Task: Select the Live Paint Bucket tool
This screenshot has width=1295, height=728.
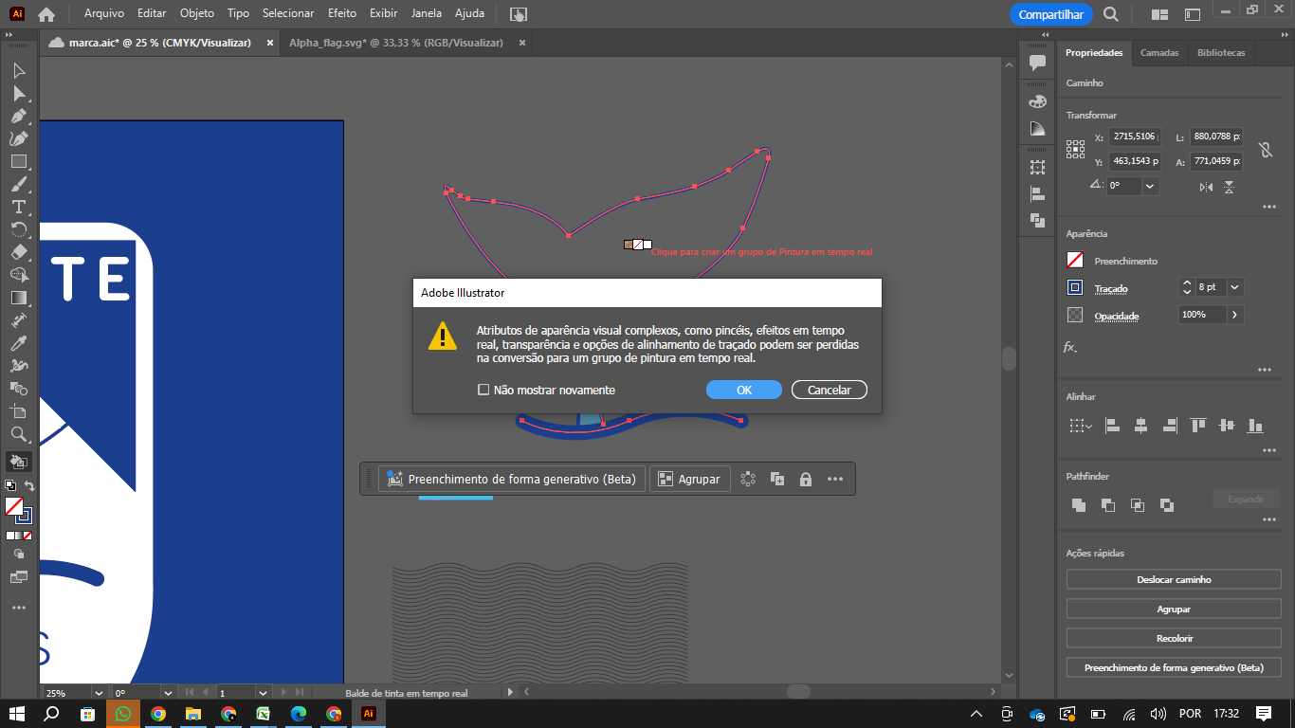Action: 19,462
